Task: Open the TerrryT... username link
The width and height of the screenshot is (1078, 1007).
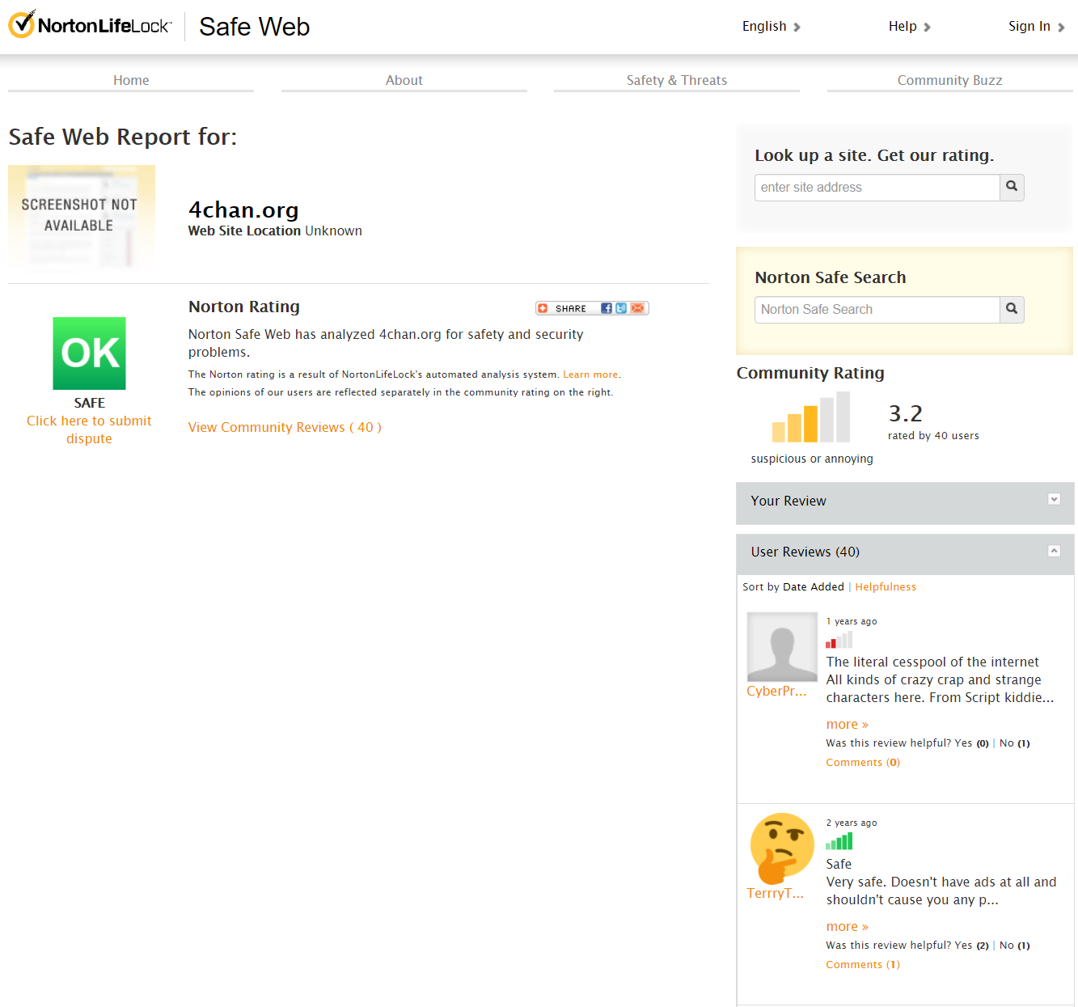Action: coord(776,893)
